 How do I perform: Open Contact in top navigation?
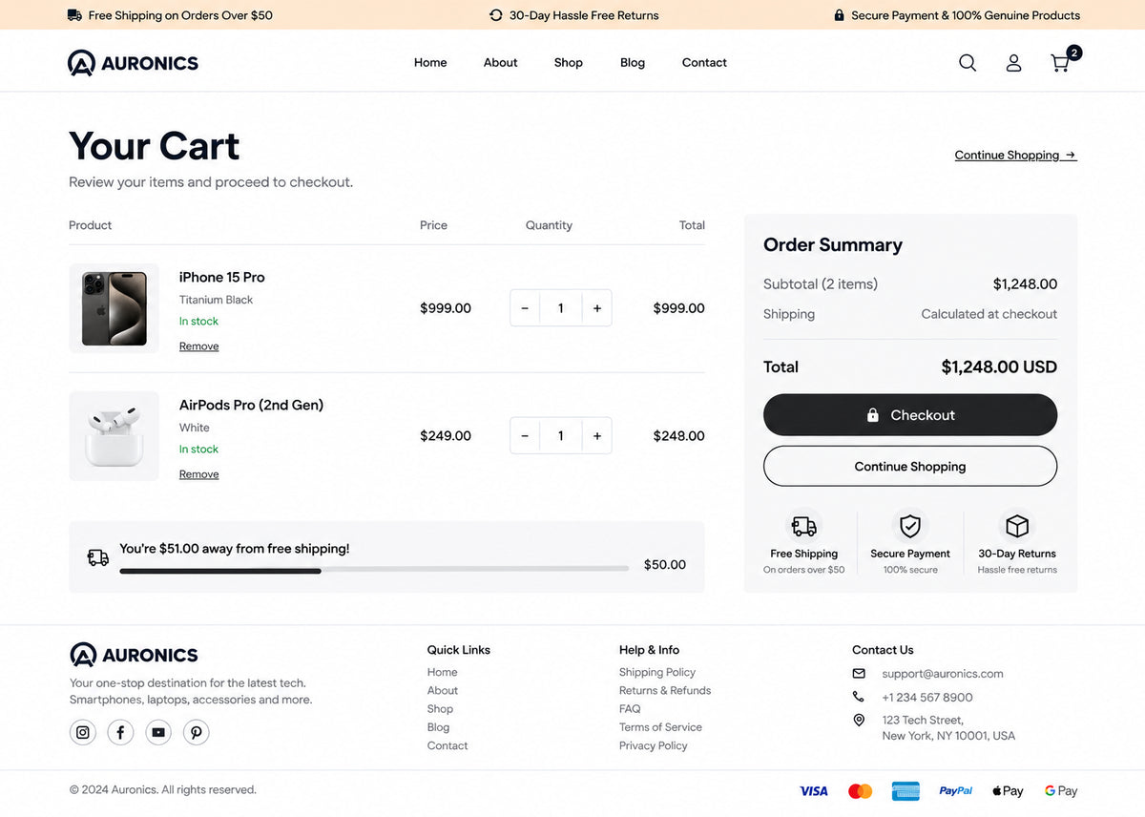pyautogui.click(x=704, y=63)
